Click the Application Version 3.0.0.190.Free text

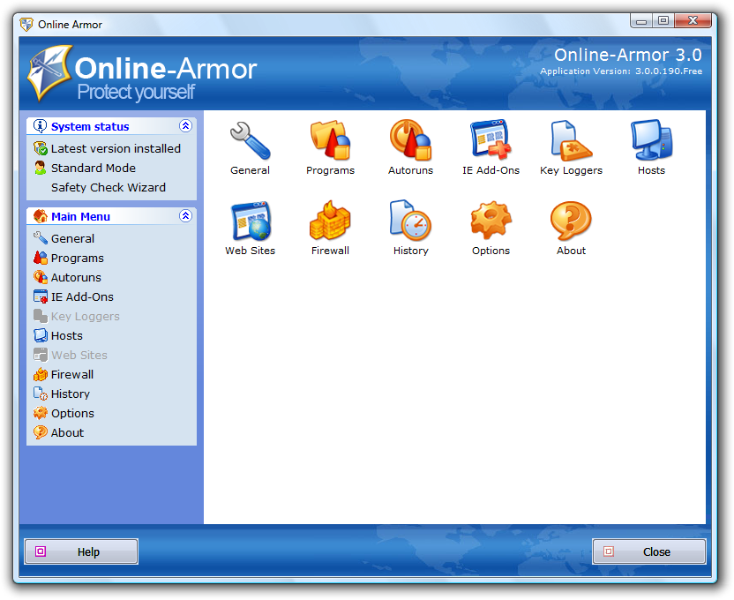[621, 71]
